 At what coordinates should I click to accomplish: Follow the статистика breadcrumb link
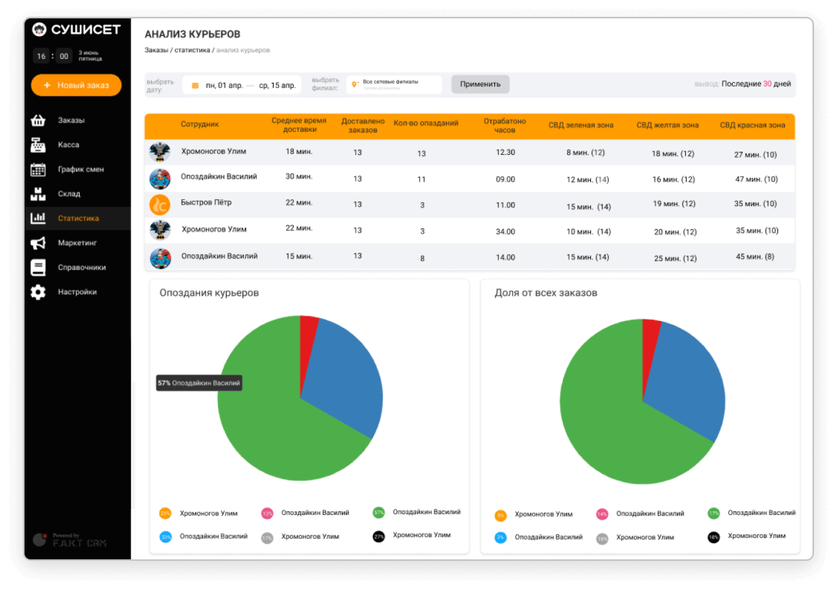coord(192,50)
